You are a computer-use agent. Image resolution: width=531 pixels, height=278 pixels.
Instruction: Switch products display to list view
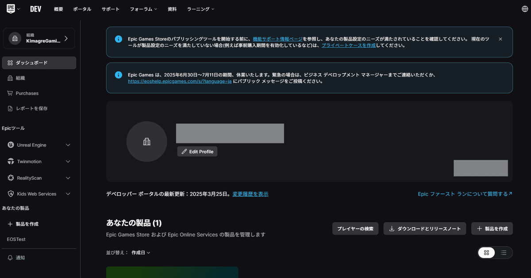504,252
